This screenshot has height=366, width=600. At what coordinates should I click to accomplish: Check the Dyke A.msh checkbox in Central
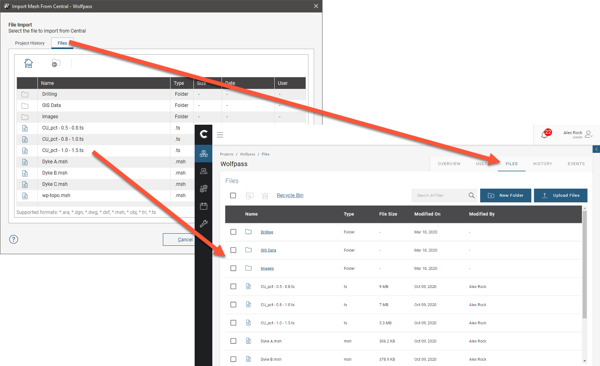coord(233,341)
